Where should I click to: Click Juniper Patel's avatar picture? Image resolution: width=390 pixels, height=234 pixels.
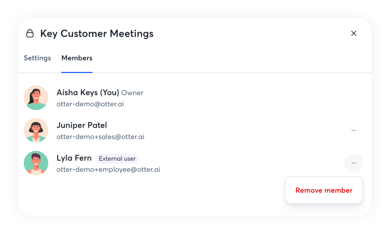[x=36, y=130]
